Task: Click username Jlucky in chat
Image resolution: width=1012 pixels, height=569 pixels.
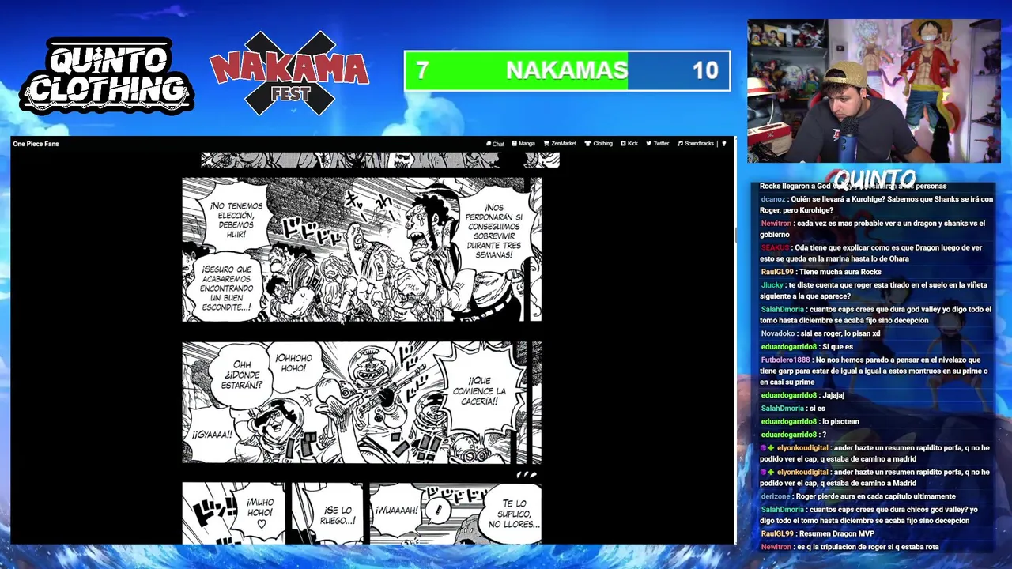Action: pos(772,285)
